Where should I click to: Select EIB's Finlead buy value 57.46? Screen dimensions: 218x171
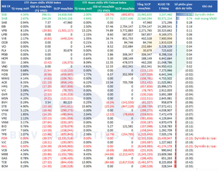pyautogui.click(x=110, y=27)
